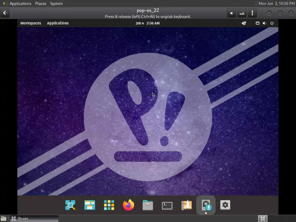Open Pop!_Shop rocket icon in the dock
The image size is (296, 222).
pos(186,205)
